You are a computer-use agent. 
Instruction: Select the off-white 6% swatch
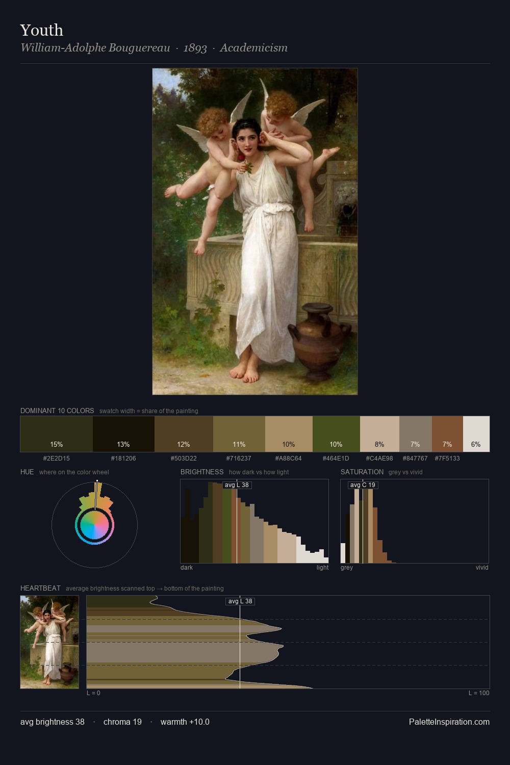point(476,434)
